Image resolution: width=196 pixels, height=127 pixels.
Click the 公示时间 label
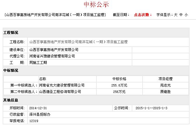pyautogui.click(x=122, y=108)
